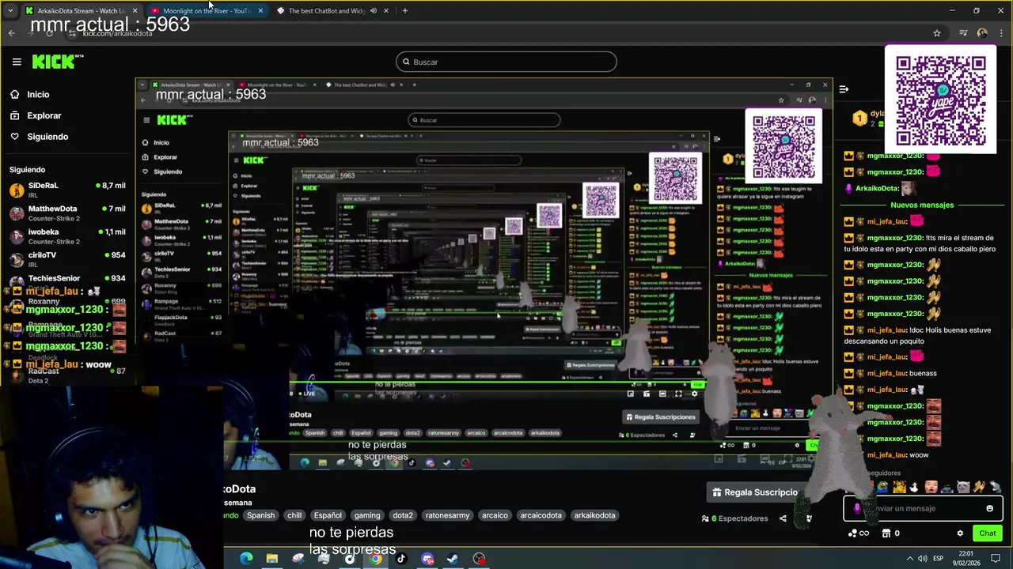The image size is (1013, 569).
Task: Mute the ChatBot tab audio icon
Action: point(373,10)
